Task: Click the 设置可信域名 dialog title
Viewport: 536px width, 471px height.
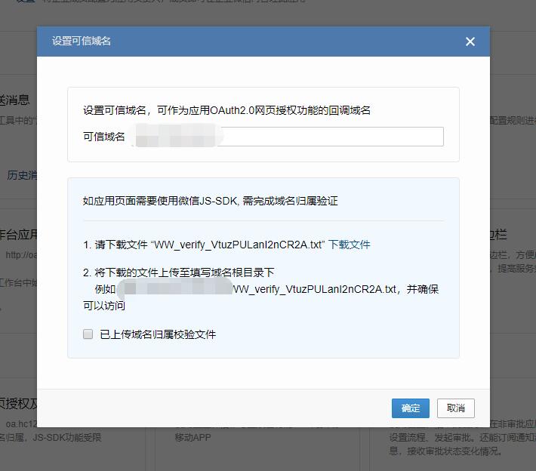Action: pyautogui.click(x=82, y=42)
